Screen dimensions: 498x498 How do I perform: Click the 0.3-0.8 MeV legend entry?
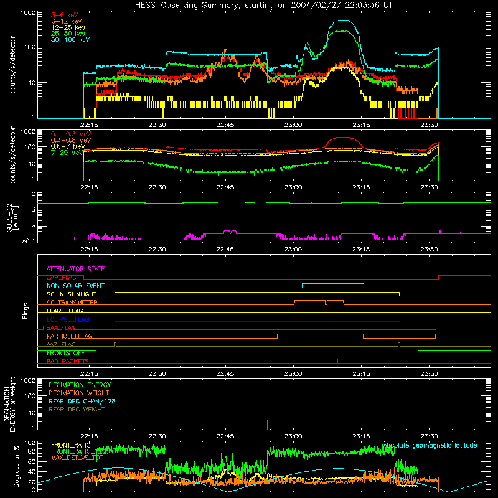(71, 141)
